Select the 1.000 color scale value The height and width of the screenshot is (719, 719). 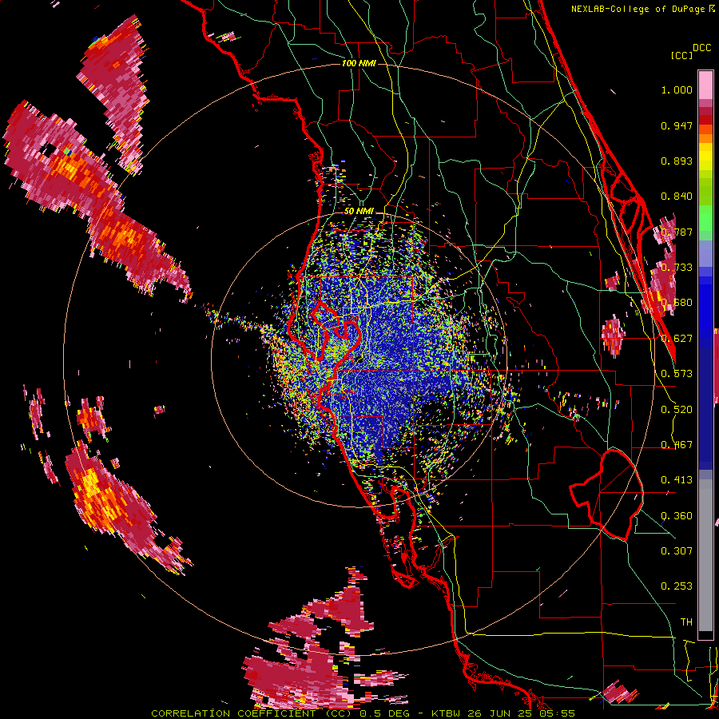[677, 89]
